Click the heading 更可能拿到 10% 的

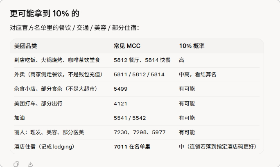pyautogui.click(x=45, y=14)
